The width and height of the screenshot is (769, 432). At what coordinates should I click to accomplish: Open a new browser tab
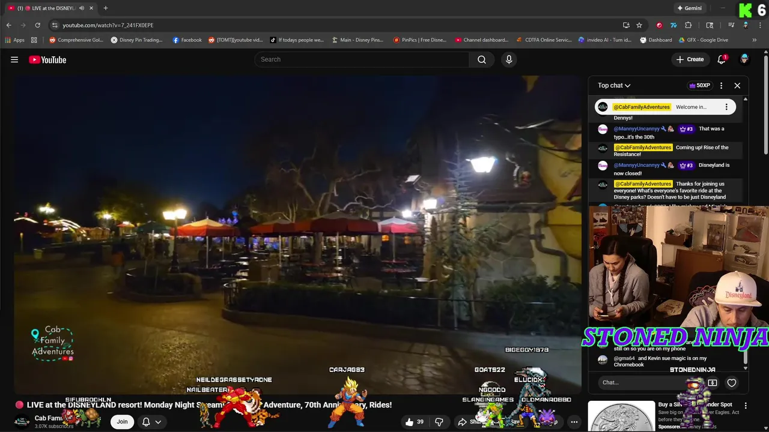pos(106,8)
